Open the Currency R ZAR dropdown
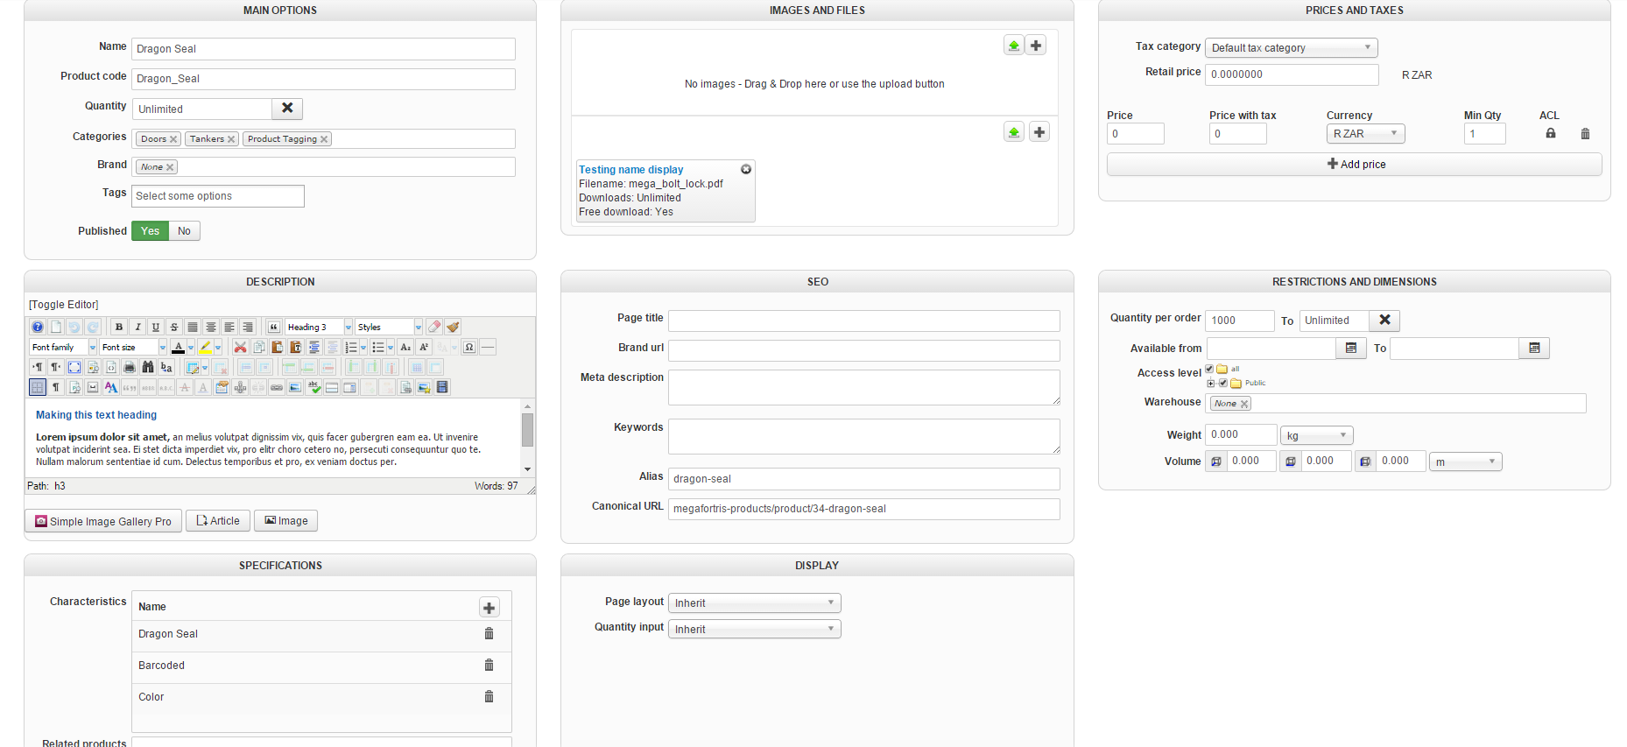Screen dimensions: 1627x747 pyautogui.click(x=1366, y=134)
